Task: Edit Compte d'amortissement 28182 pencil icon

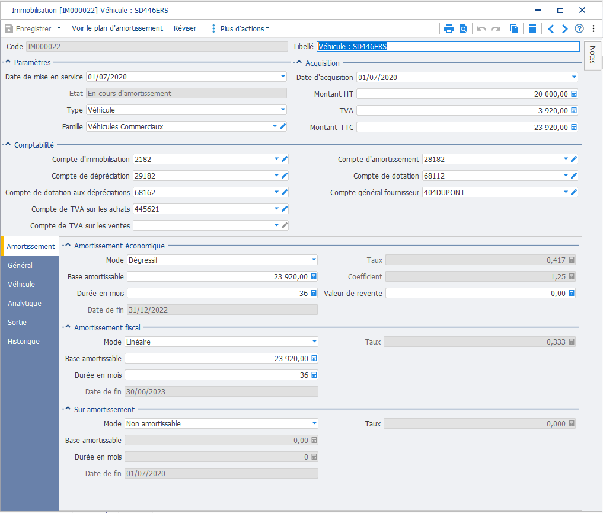Action: tap(574, 159)
